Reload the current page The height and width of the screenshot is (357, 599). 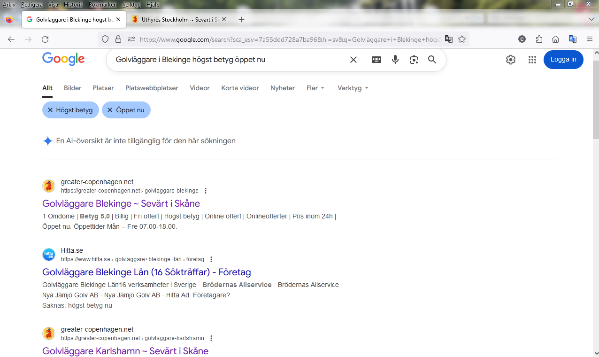(45, 39)
